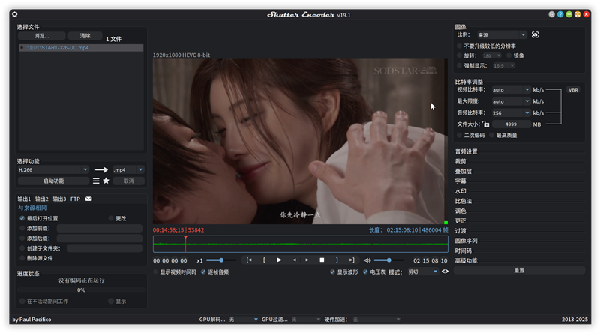This screenshot has height=333, width=600.
Task: Adjust the volume slider
Action: (388, 260)
